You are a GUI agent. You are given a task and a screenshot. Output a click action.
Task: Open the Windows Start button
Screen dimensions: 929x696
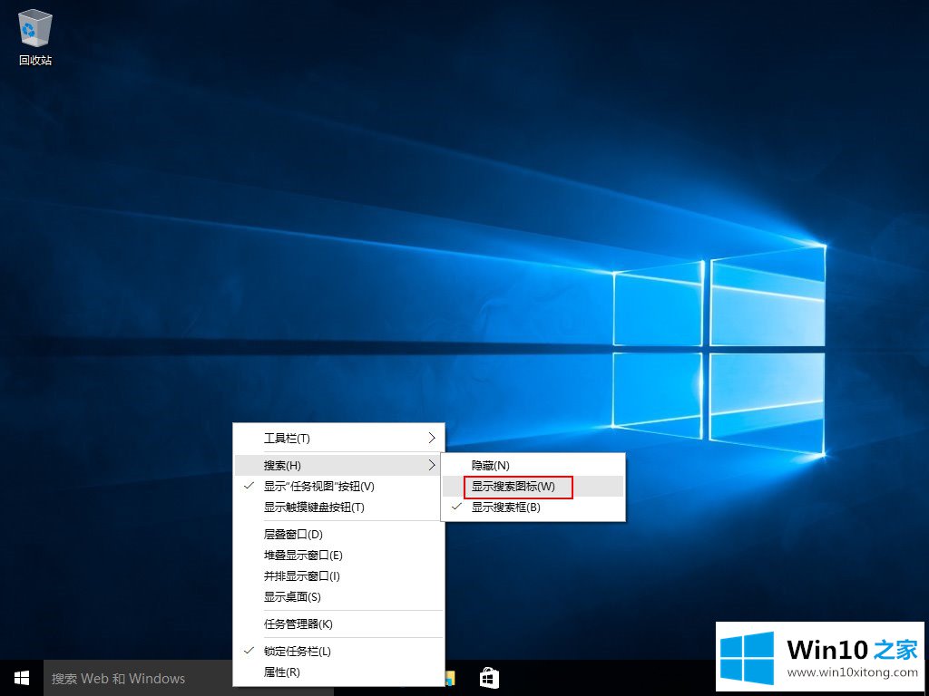coord(22,678)
